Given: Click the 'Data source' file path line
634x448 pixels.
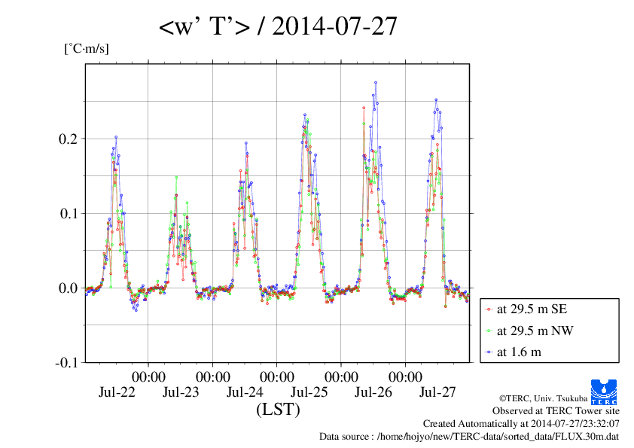Looking at the screenshot, I should pyautogui.click(x=469, y=437).
